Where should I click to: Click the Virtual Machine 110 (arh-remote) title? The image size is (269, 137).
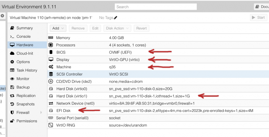tap(51, 18)
